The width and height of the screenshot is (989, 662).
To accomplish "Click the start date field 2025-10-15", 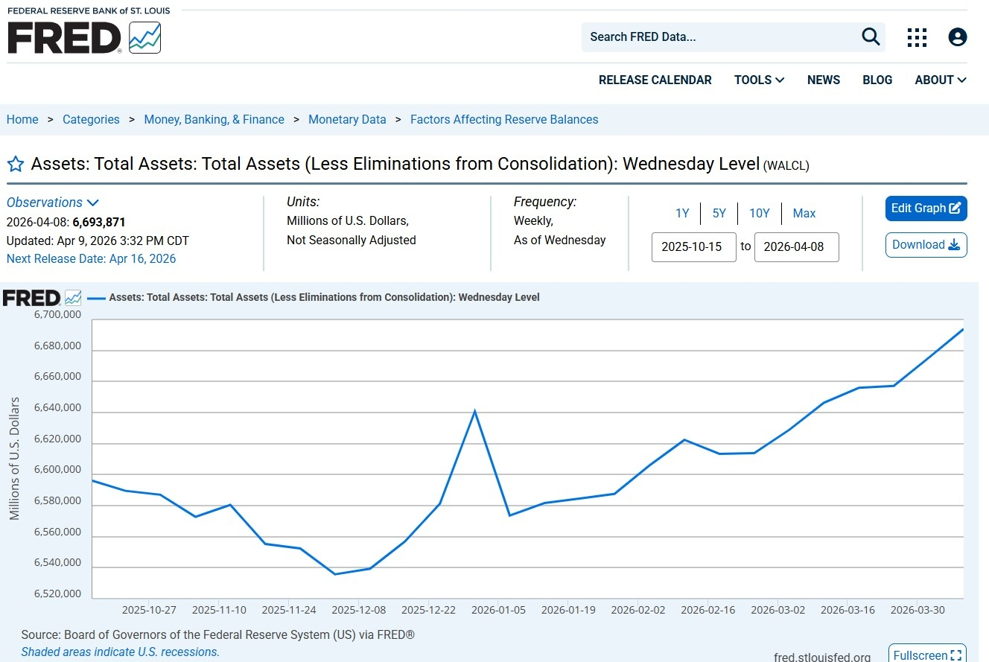I will (693, 247).
